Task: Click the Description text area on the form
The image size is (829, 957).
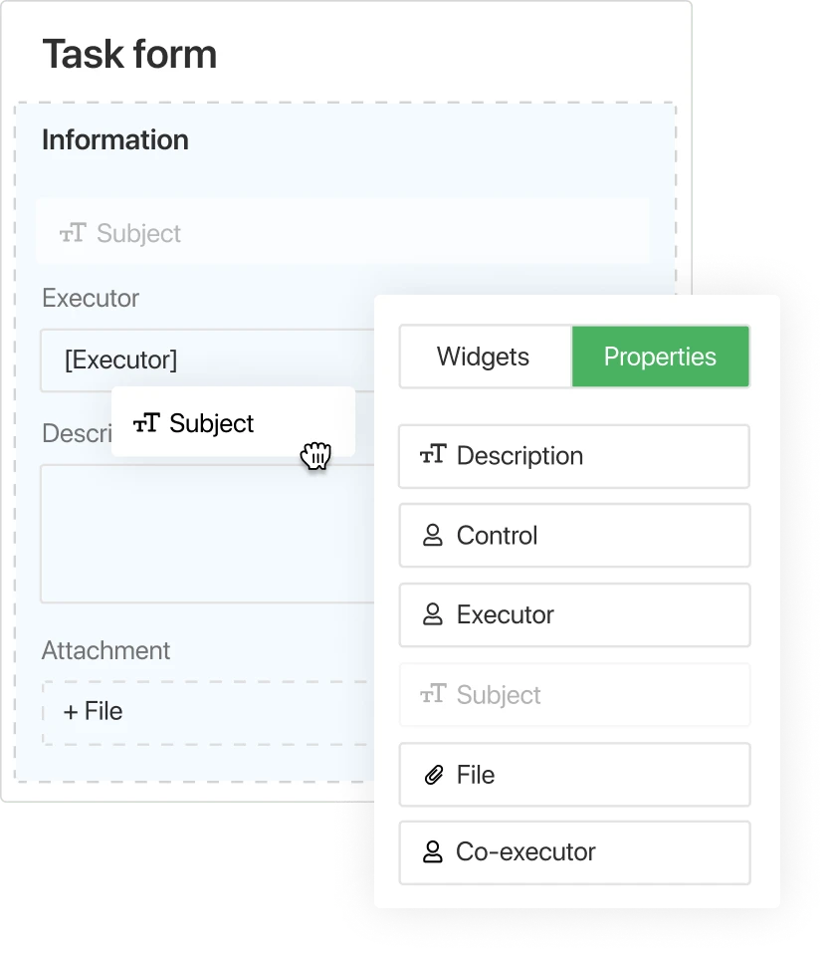Action: coord(199,533)
